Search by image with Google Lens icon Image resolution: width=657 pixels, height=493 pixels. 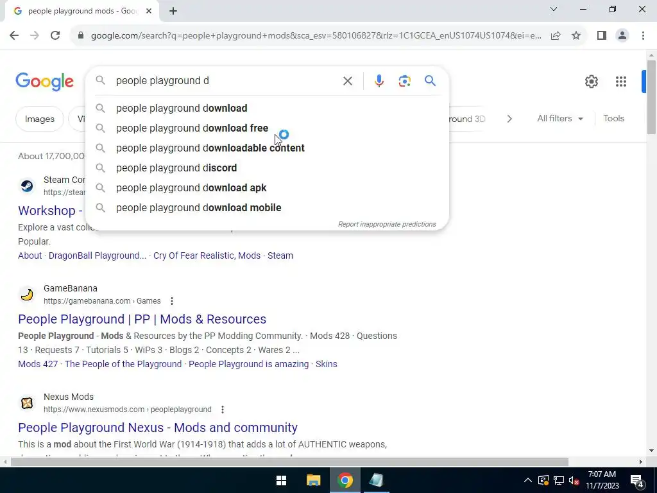coord(404,81)
